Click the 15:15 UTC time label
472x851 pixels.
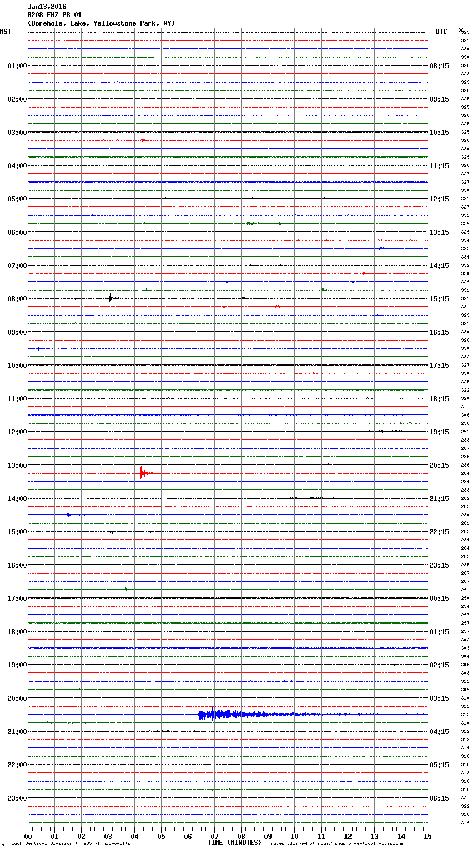point(439,299)
